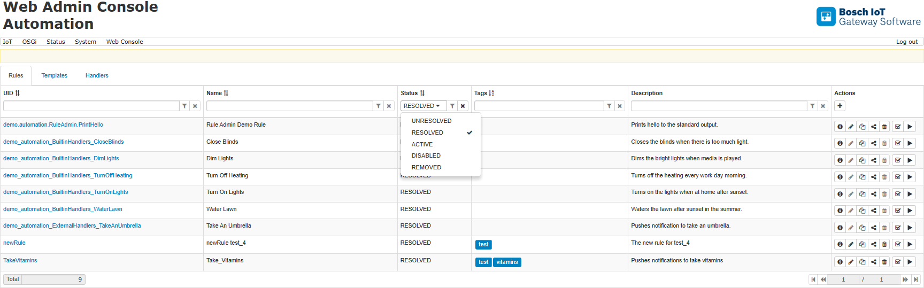Toggle enabled state of Close Blinds rule

click(x=898, y=143)
